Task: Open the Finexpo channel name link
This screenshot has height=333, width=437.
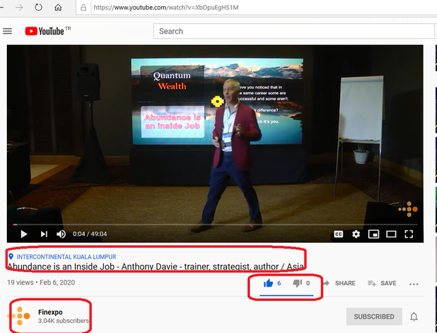Action: pyautogui.click(x=51, y=312)
